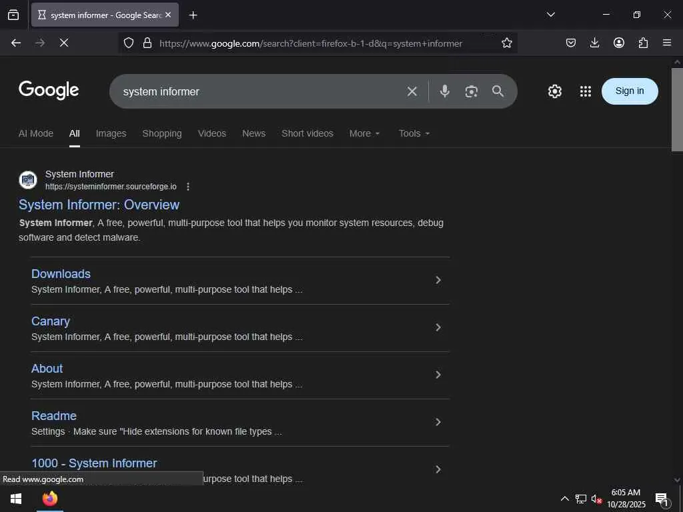Open the Firefox downloads panel
This screenshot has height=512, width=683.
594,43
